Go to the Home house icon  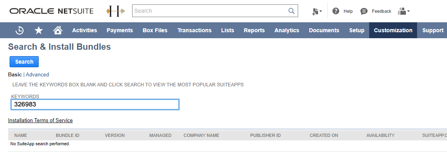[x=58, y=30]
